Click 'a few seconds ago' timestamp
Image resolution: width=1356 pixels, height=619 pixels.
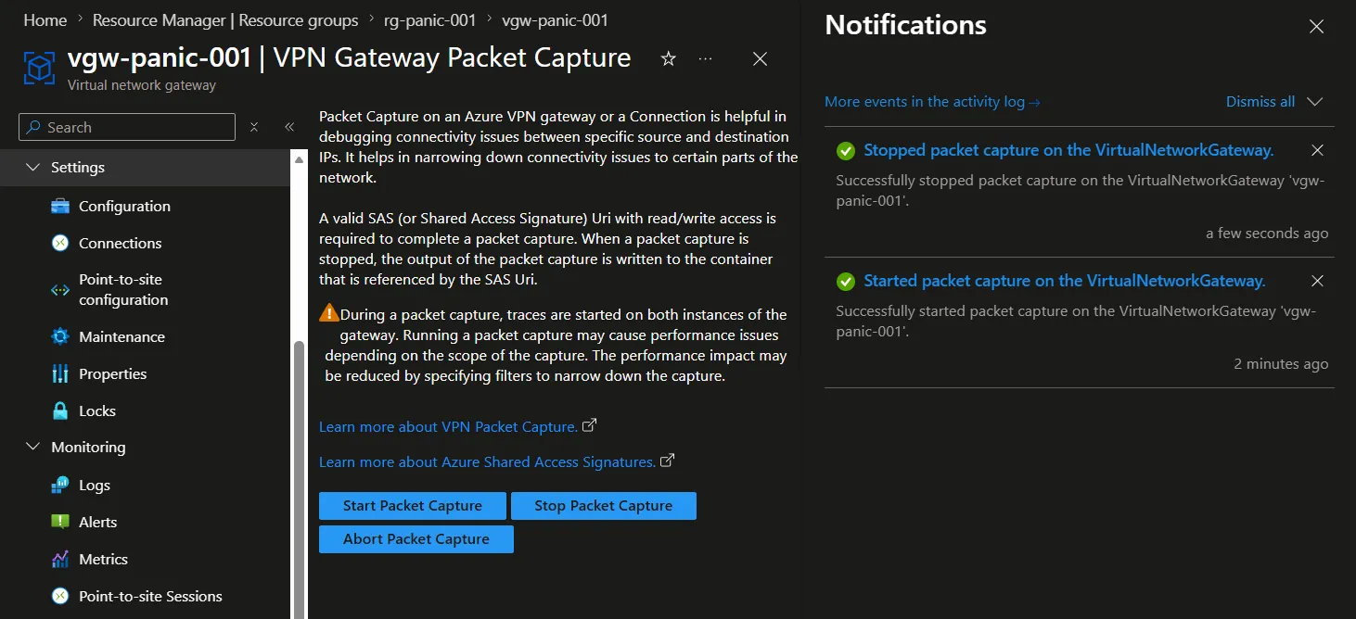point(1267,234)
